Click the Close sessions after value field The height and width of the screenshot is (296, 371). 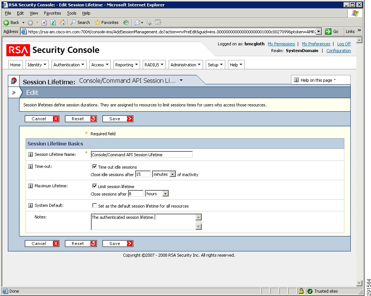point(136,194)
